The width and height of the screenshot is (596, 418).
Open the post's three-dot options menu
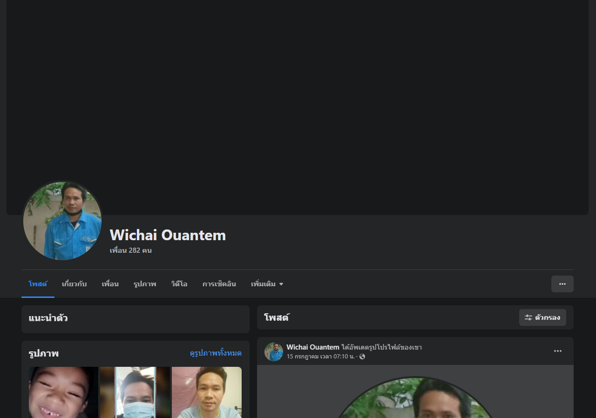pos(557,351)
